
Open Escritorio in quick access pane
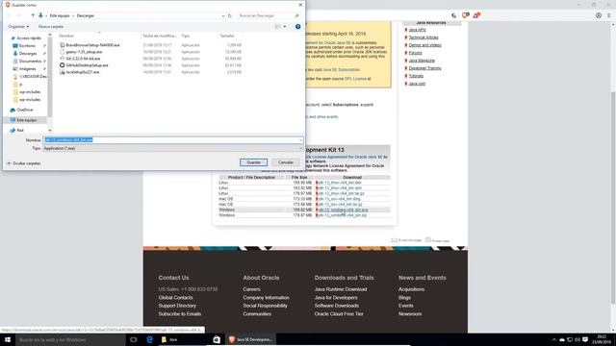(27, 46)
